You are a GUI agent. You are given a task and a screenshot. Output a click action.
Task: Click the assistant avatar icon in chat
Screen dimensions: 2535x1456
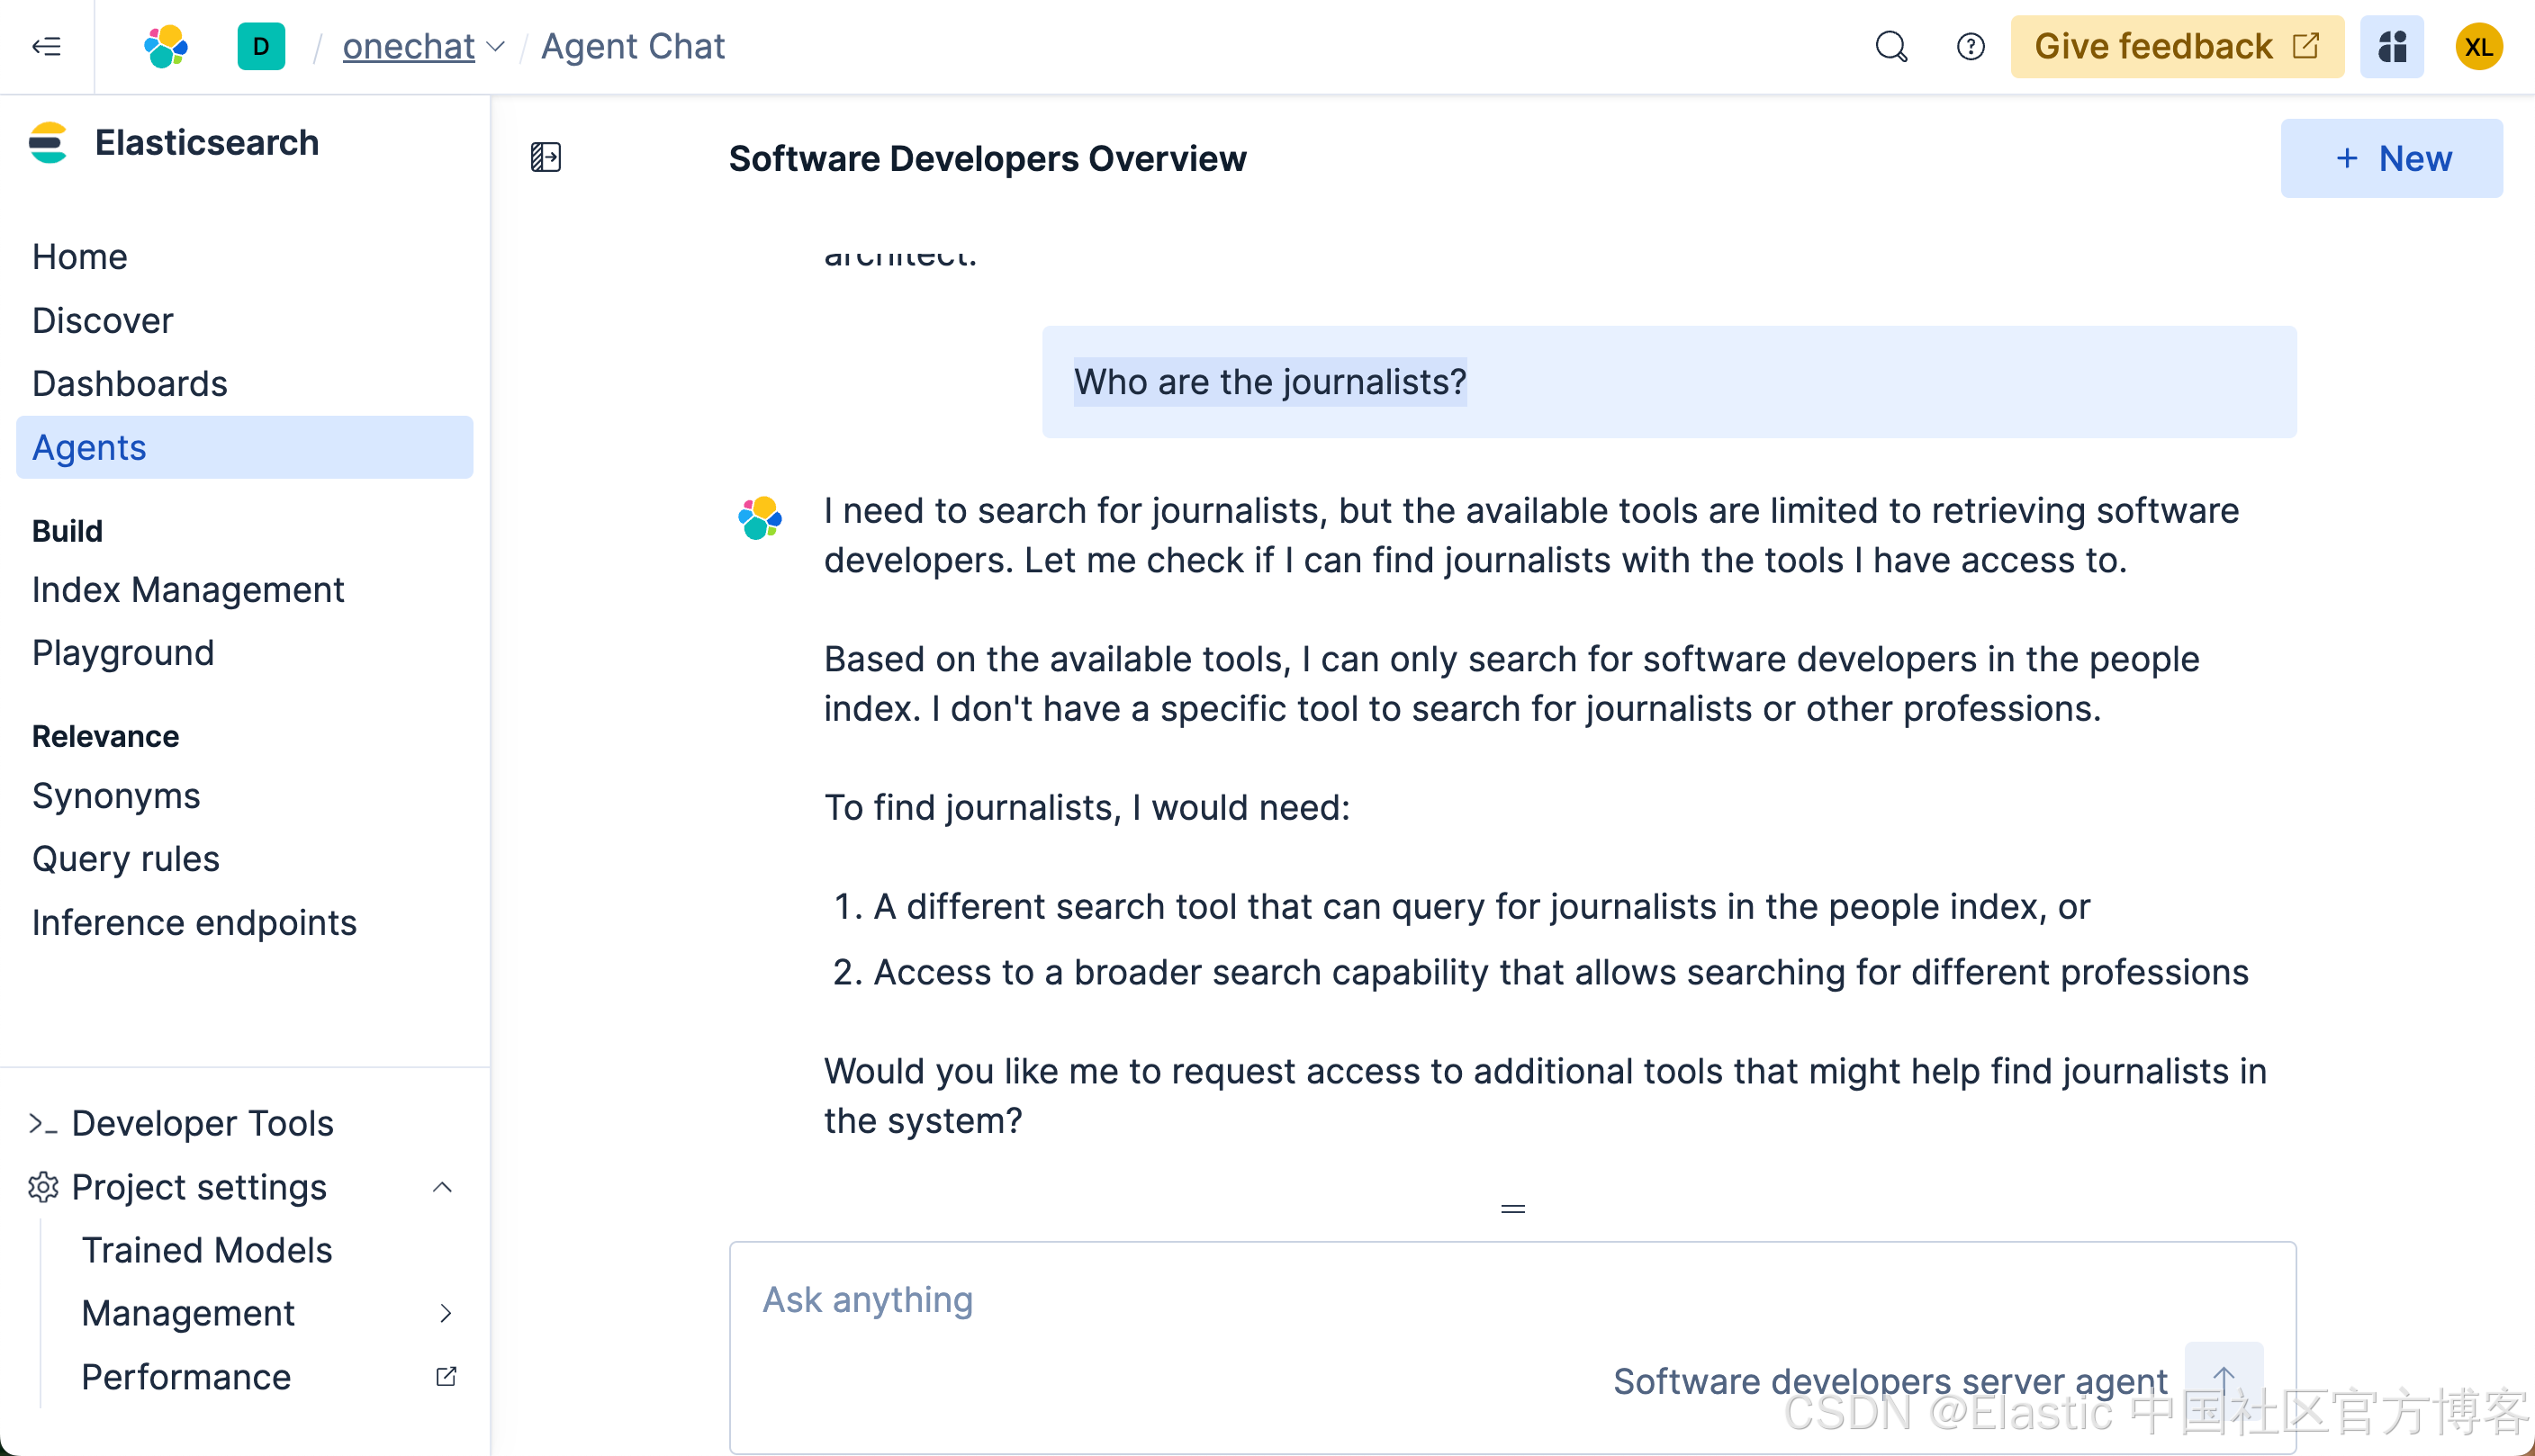point(759,517)
